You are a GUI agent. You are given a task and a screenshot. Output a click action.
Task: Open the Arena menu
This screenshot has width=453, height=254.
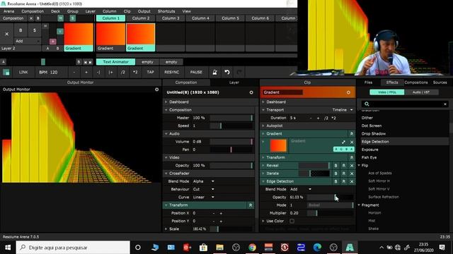[x=8, y=11]
